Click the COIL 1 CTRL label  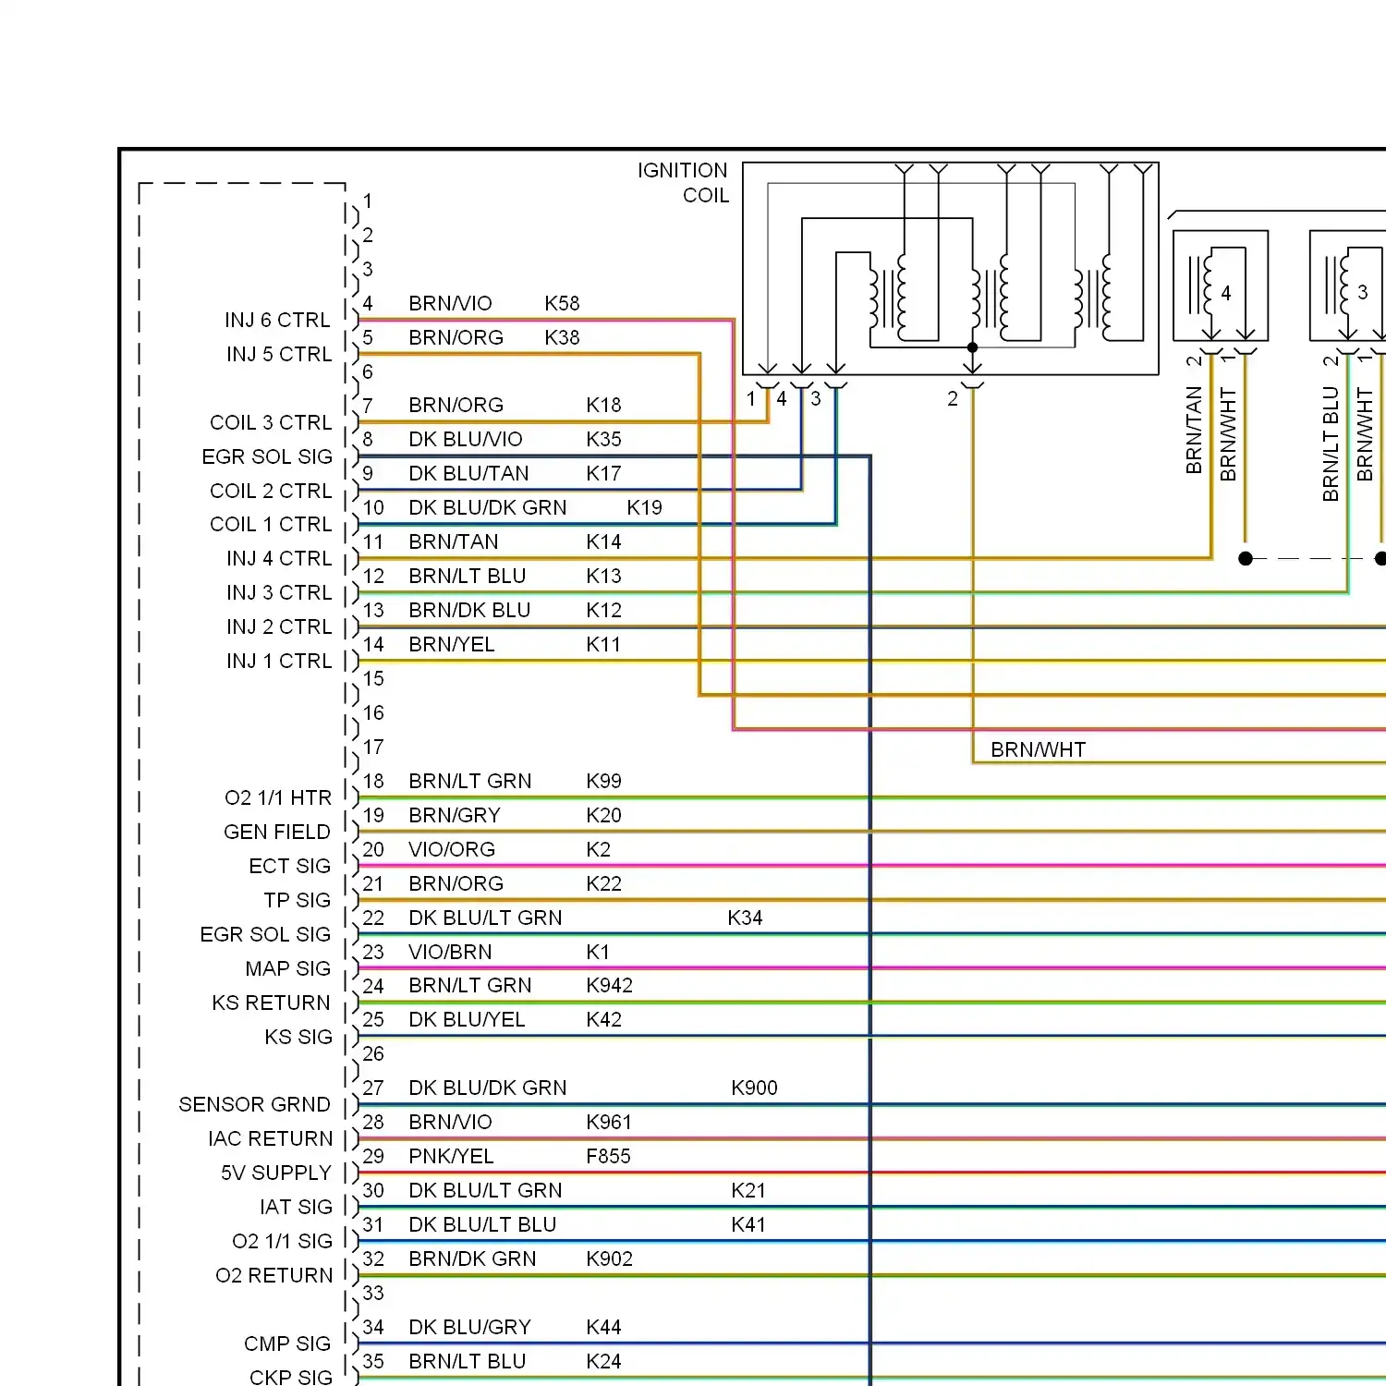point(271,524)
